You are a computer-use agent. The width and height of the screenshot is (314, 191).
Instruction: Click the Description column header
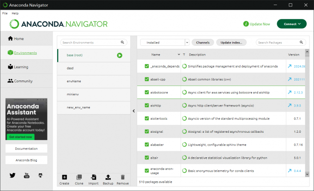[197, 55]
